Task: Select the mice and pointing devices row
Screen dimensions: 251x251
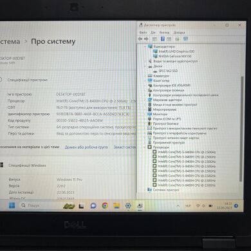Action: click(175, 105)
